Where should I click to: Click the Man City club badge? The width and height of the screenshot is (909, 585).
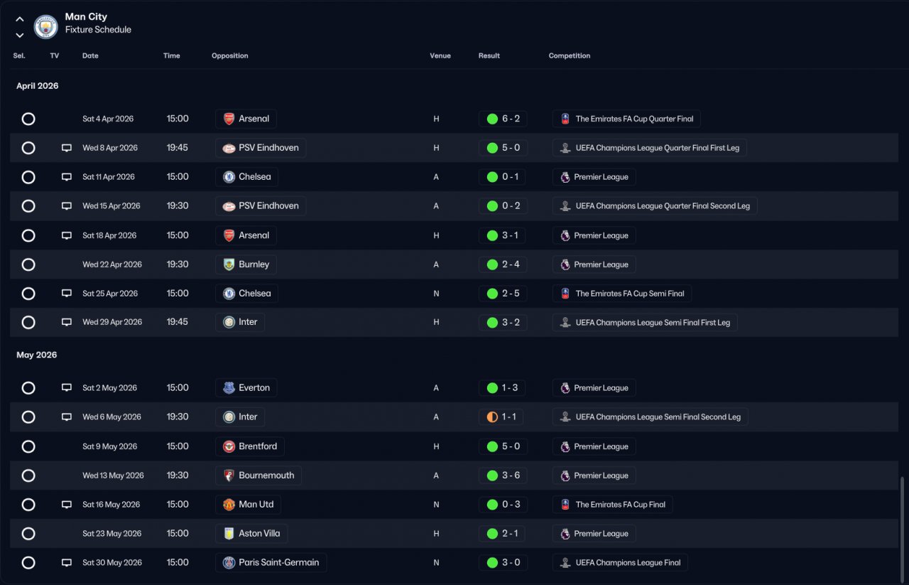(46, 26)
